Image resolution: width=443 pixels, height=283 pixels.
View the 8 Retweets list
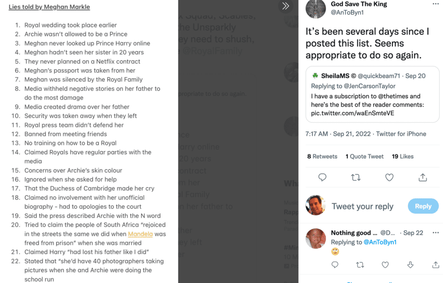(322, 157)
